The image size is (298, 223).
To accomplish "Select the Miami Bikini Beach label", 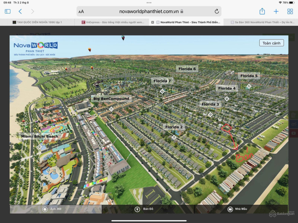I will [40, 136].
